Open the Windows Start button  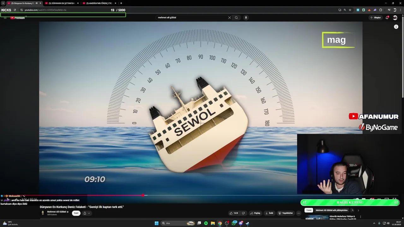point(157,223)
